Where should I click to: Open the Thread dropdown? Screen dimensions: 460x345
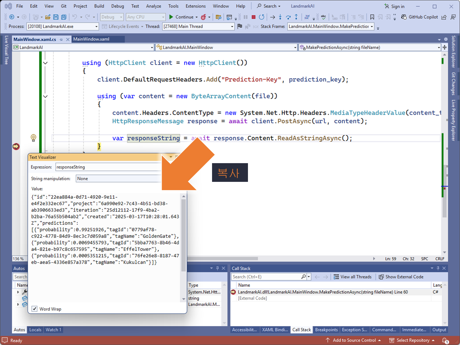[232, 26]
